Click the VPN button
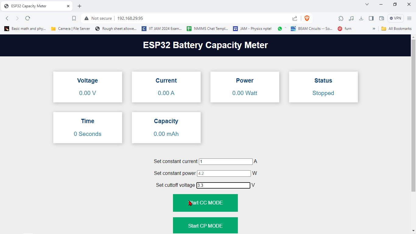This screenshot has height=234, width=416. 396,18
